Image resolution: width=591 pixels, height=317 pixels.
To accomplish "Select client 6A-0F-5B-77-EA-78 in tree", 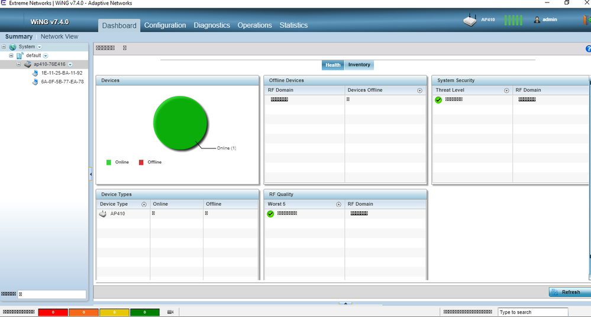I will 62,82.
